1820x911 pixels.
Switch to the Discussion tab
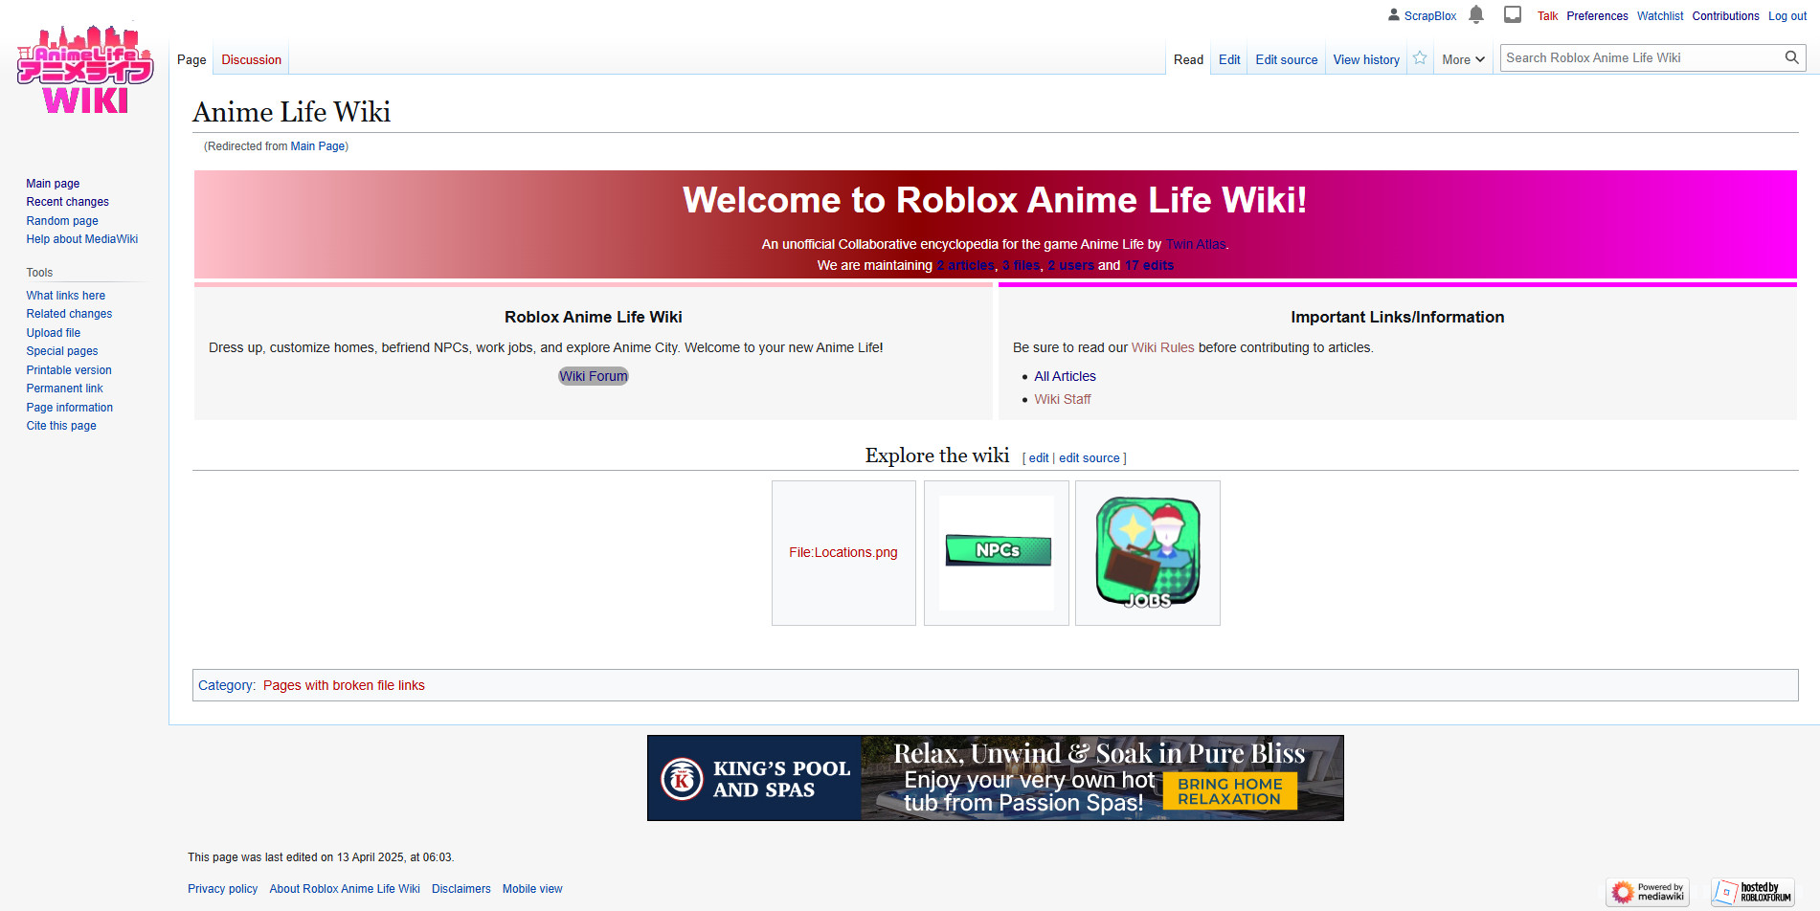click(x=251, y=59)
